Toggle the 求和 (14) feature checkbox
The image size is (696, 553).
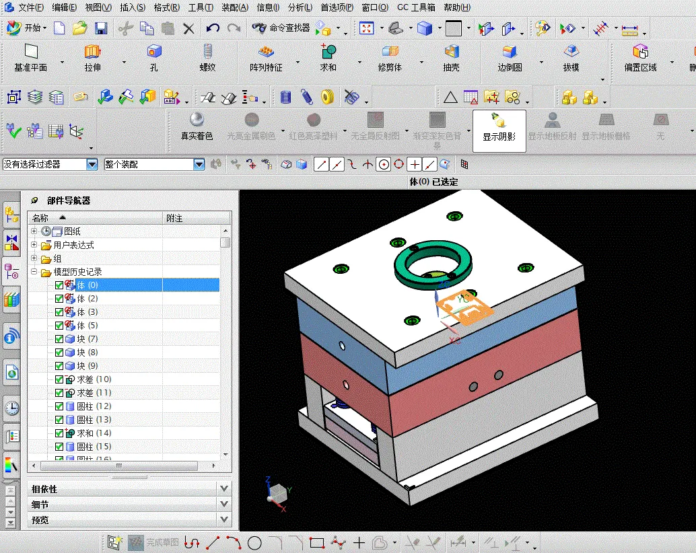(x=59, y=433)
